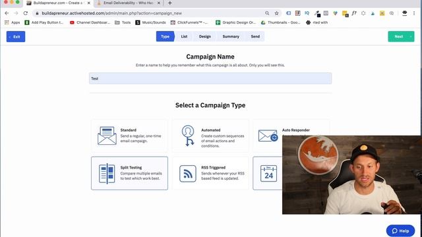This screenshot has height=237, width=422.
Task: Open the Channel Dashboard bookmark
Action: coord(90,22)
